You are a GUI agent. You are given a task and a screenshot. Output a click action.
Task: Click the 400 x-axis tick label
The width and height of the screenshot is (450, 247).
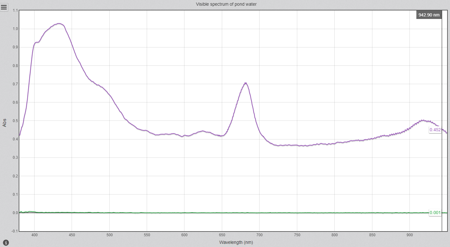tap(34, 235)
